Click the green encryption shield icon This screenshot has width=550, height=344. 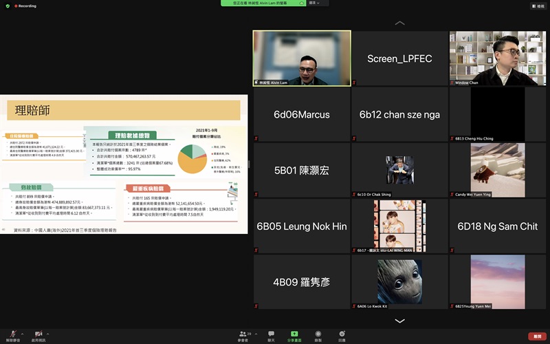(x=8, y=6)
